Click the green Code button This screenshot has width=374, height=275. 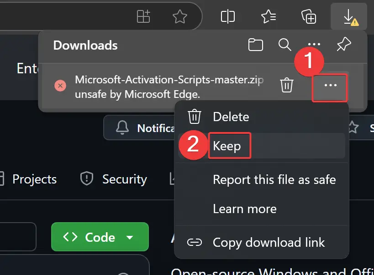coord(91,237)
